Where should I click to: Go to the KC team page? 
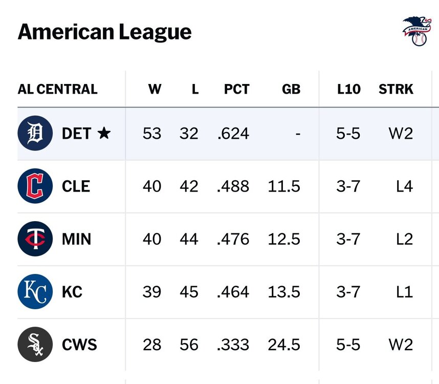(72, 292)
